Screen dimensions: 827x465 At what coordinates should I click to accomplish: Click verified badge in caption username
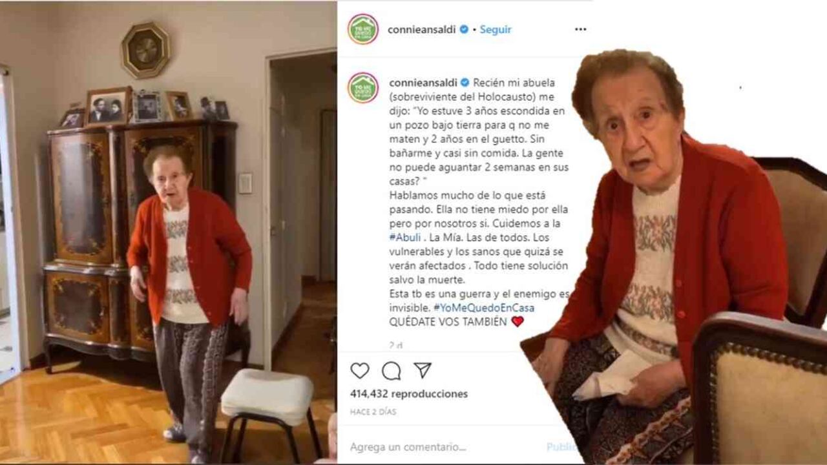pyautogui.click(x=465, y=83)
